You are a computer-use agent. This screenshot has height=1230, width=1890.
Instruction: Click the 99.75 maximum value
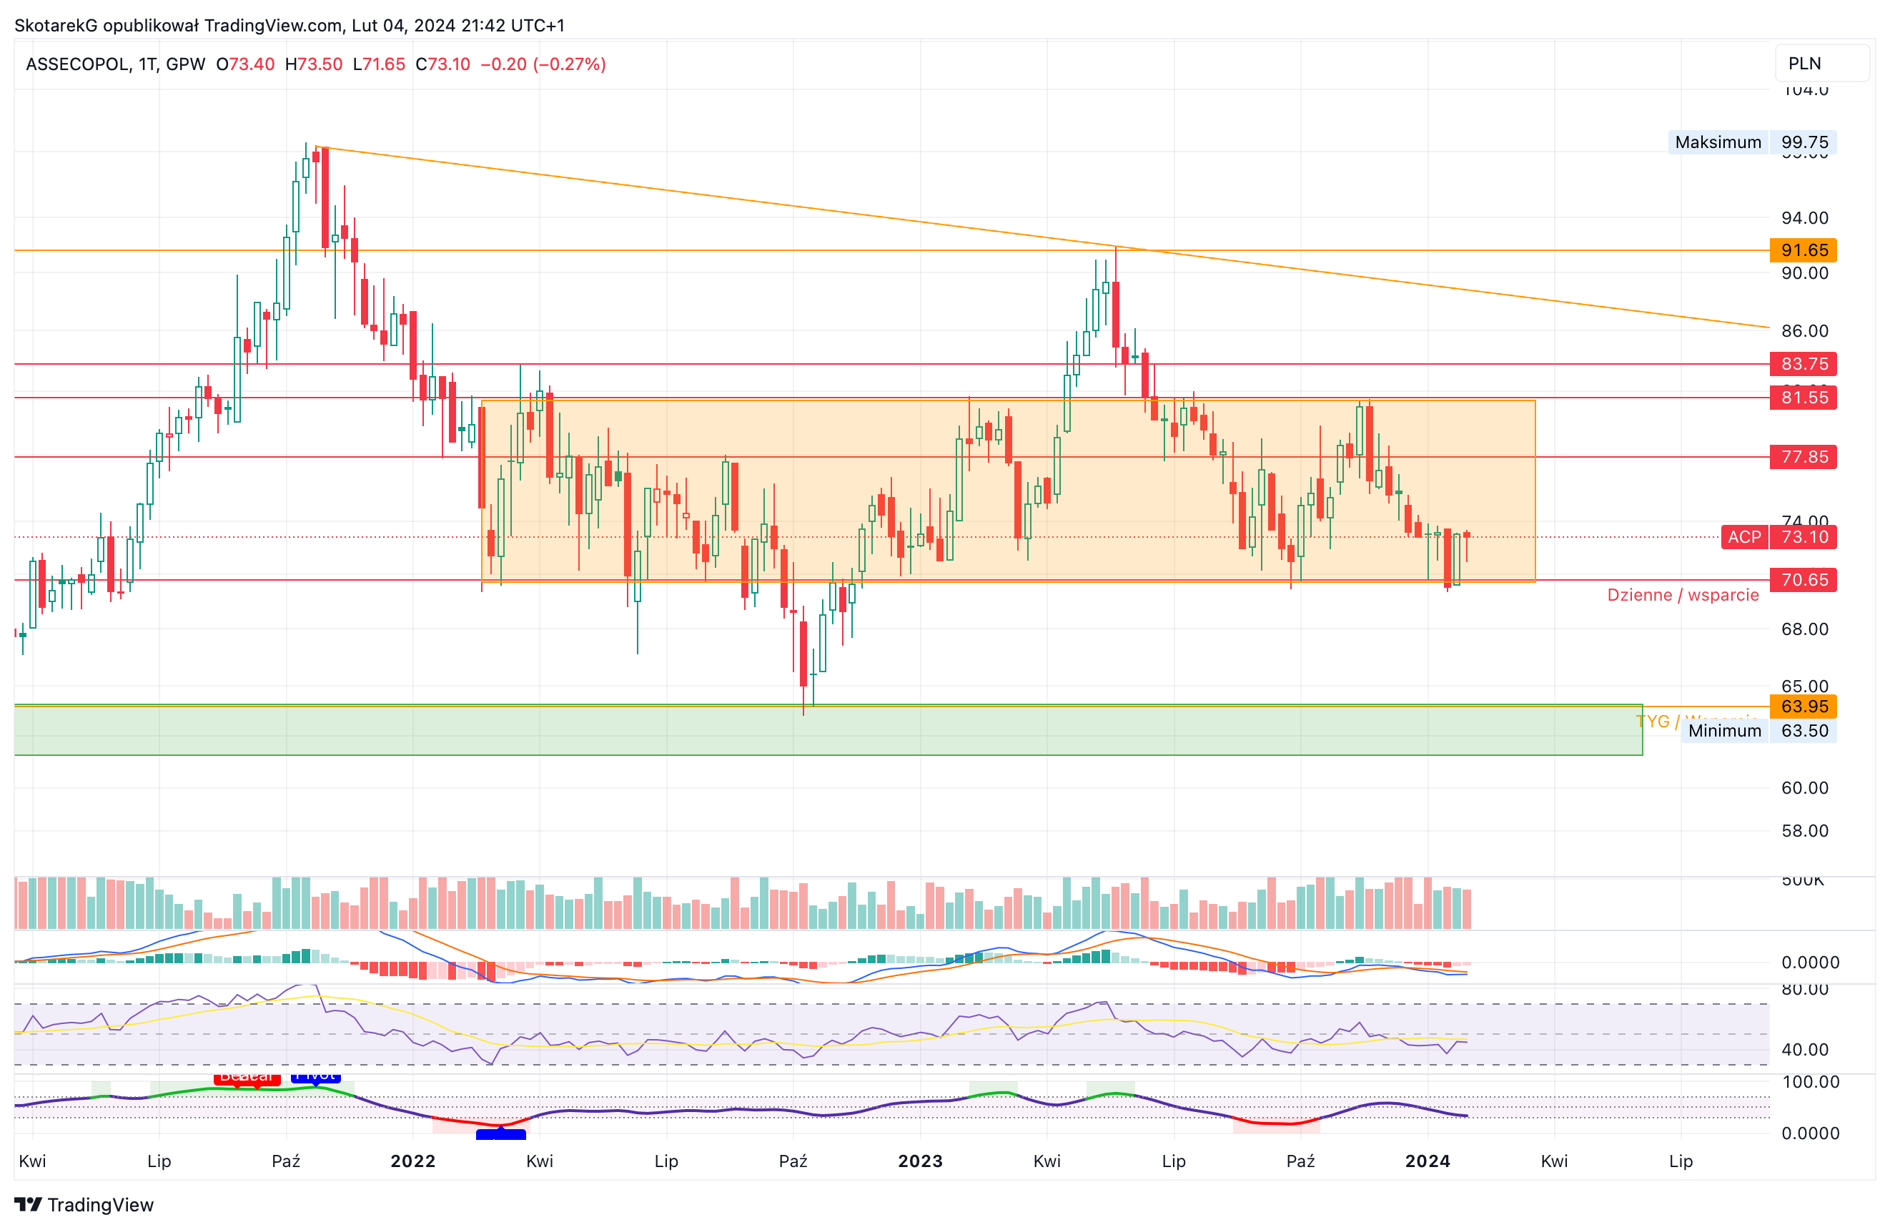click(1804, 142)
